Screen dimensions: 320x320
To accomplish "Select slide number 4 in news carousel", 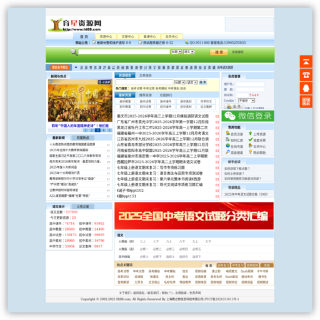I will click(x=104, y=130).
